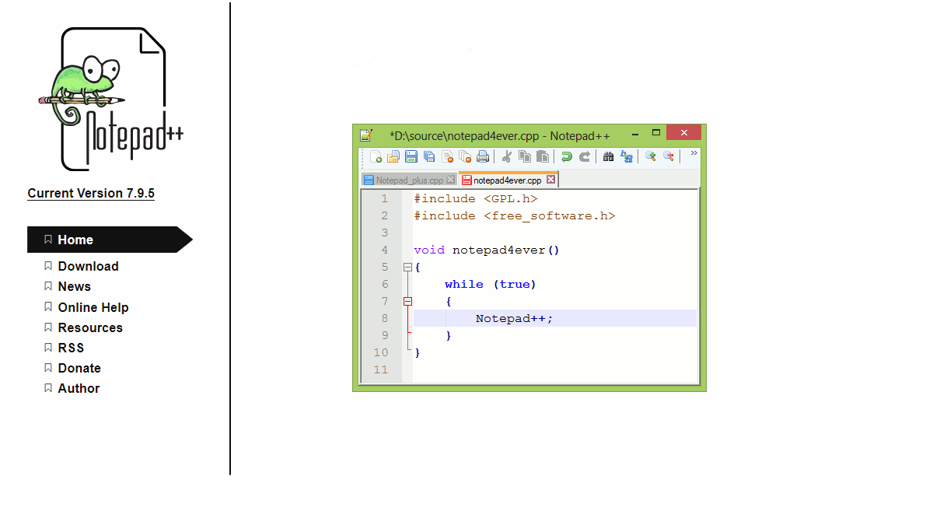Click the bookmark icon beside Donate
The width and height of the screenshot is (926, 511).
pos(48,367)
